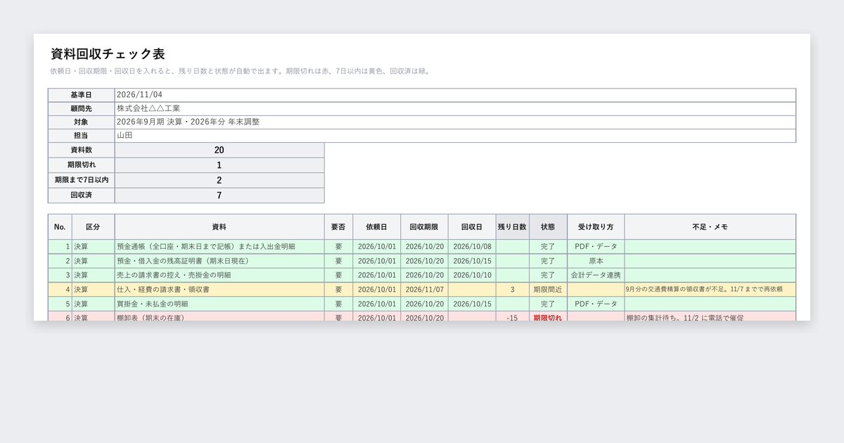Click the 状態 column header

548,227
